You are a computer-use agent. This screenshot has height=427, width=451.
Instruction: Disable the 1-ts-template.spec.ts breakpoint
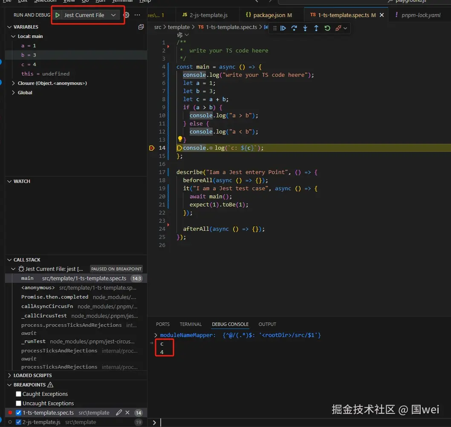coord(18,412)
